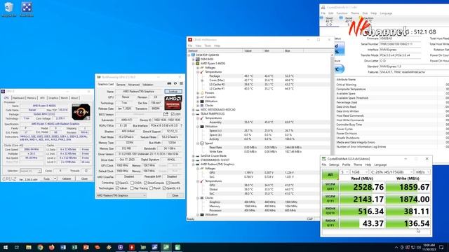449x252 pixels.
Task: Open Task View from the taskbar
Action: pyautogui.click(x=17, y=247)
